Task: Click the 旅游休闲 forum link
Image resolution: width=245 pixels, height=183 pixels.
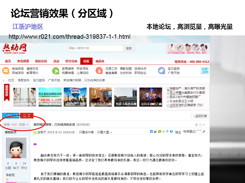Action: pos(140,69)
